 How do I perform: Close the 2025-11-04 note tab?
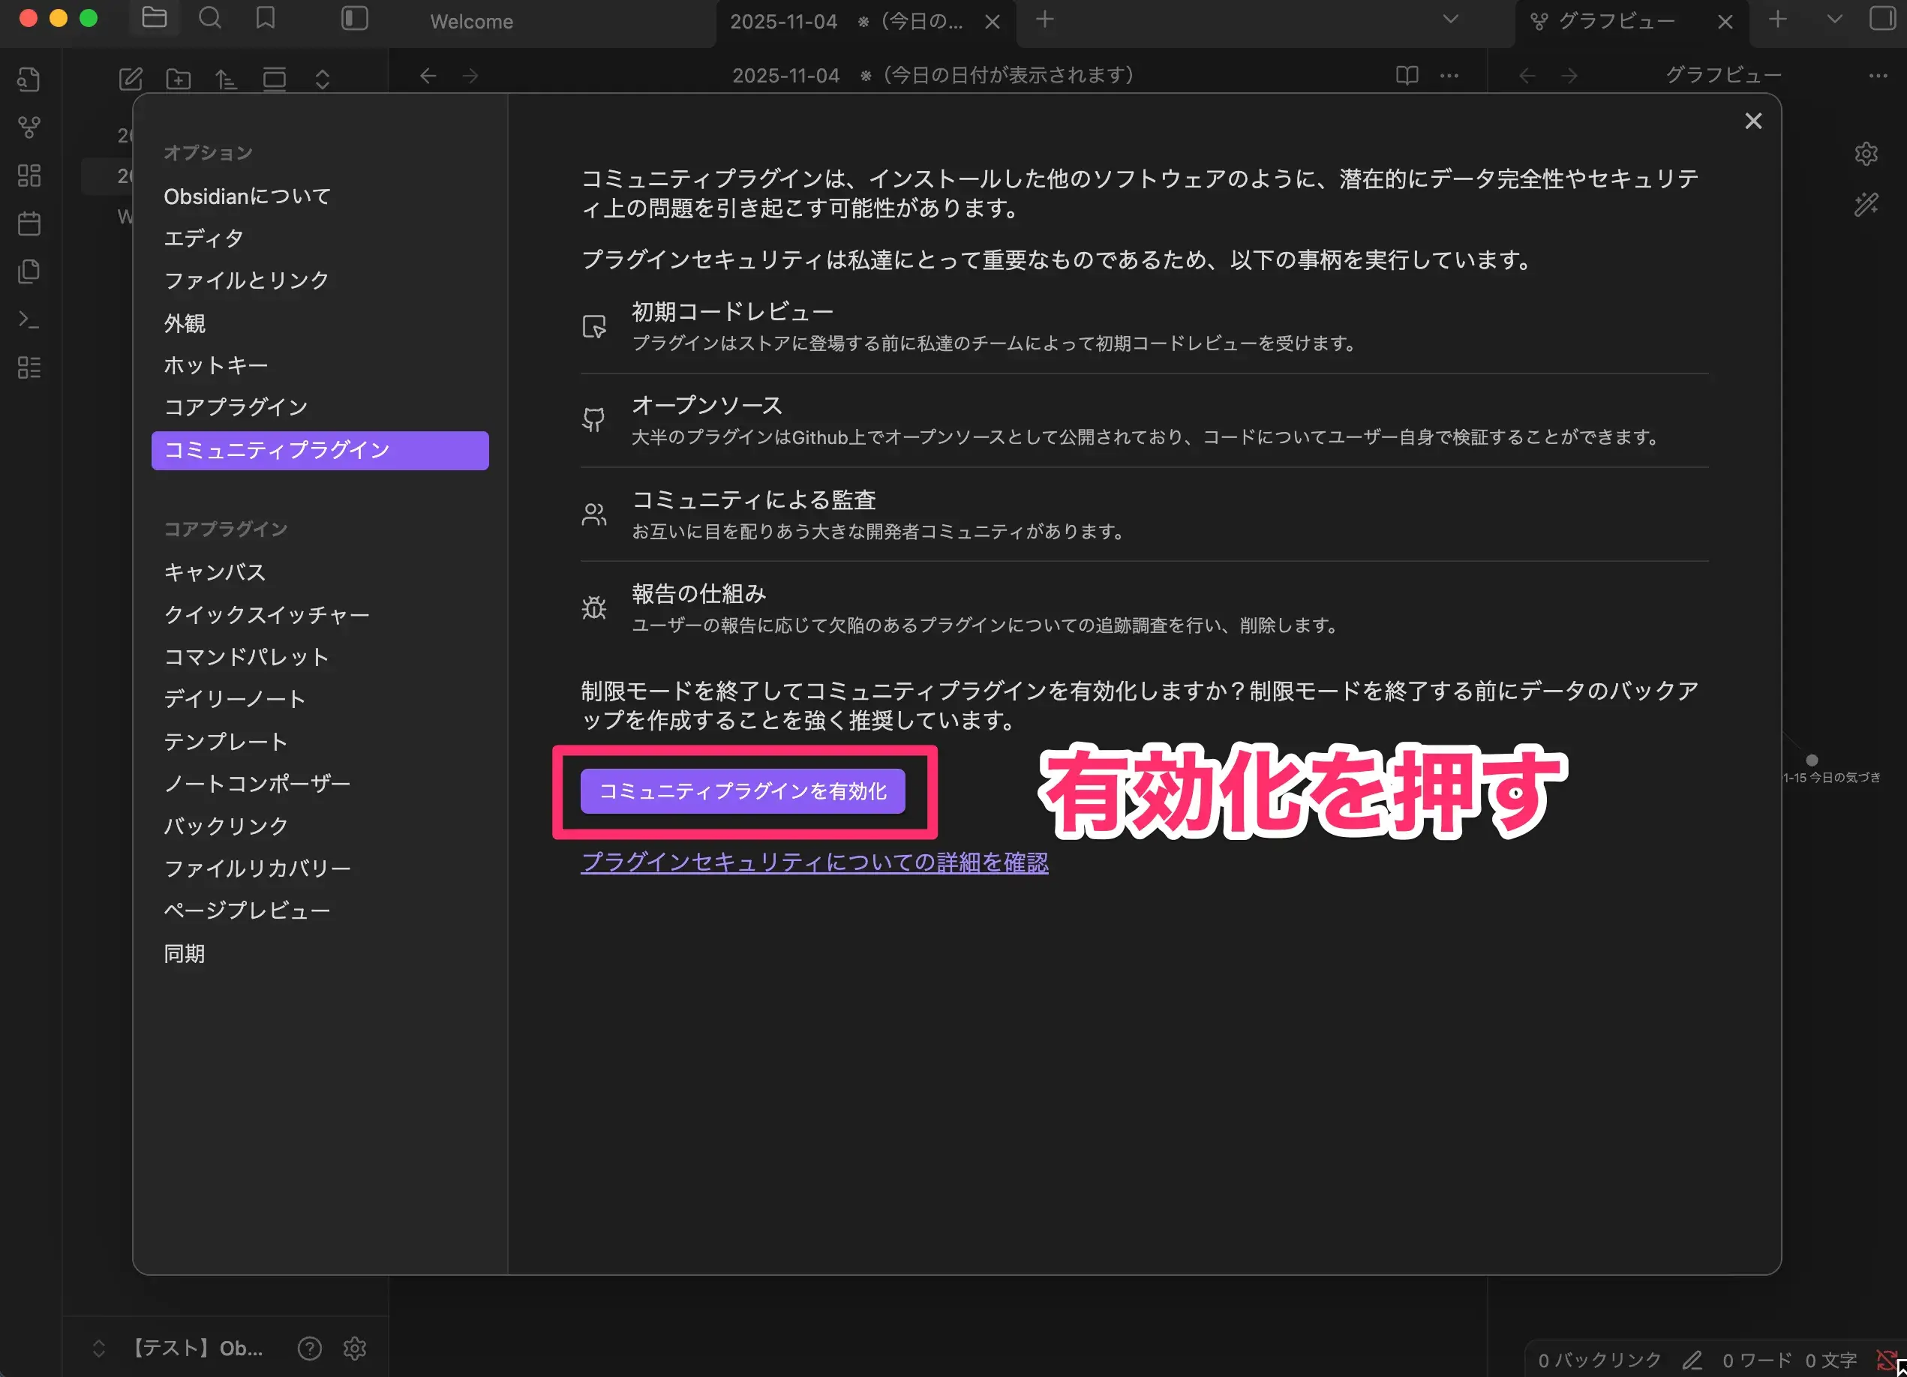(993, 22)
